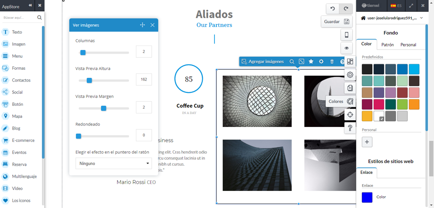Pick the Botón widget icon
This screenshot has height=208, width=434.
click(5, 104)
